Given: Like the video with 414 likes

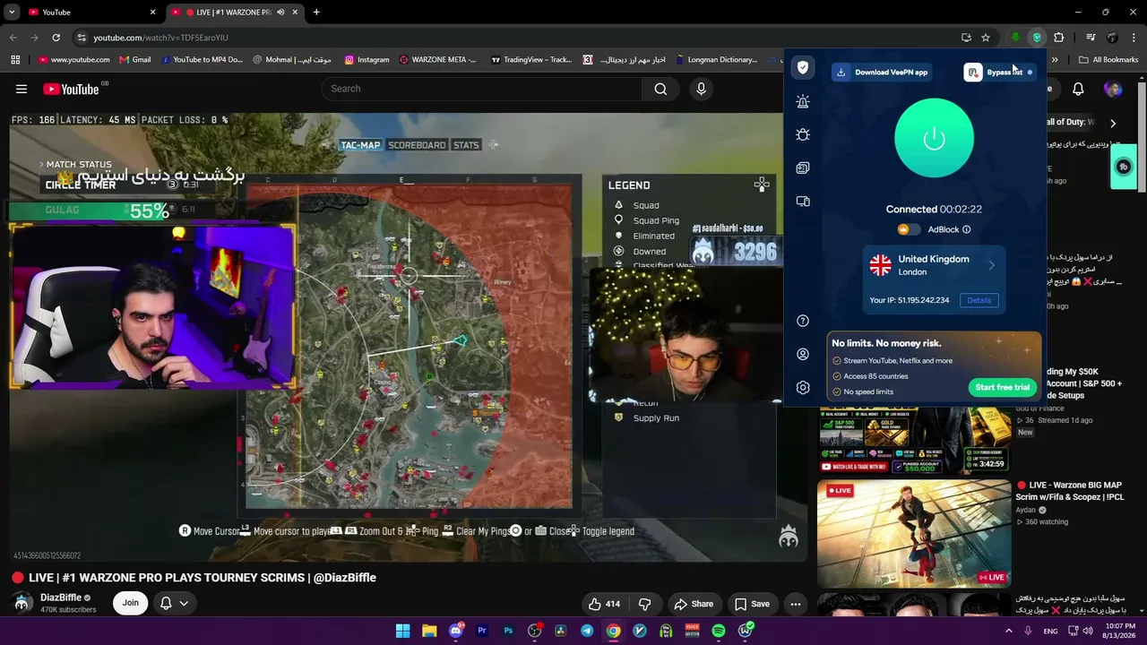Looking at the screenshot, I should 604,604.
